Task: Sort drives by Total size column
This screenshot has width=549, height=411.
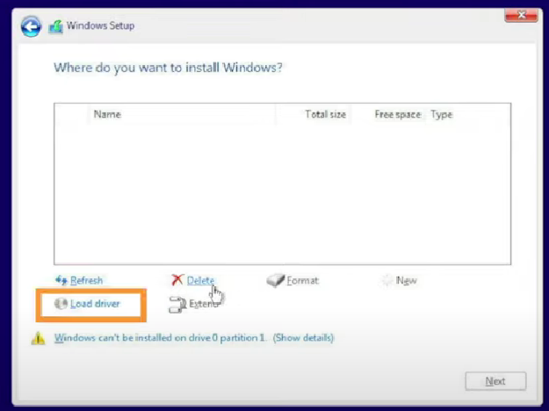Action: [x=325, y=114]
